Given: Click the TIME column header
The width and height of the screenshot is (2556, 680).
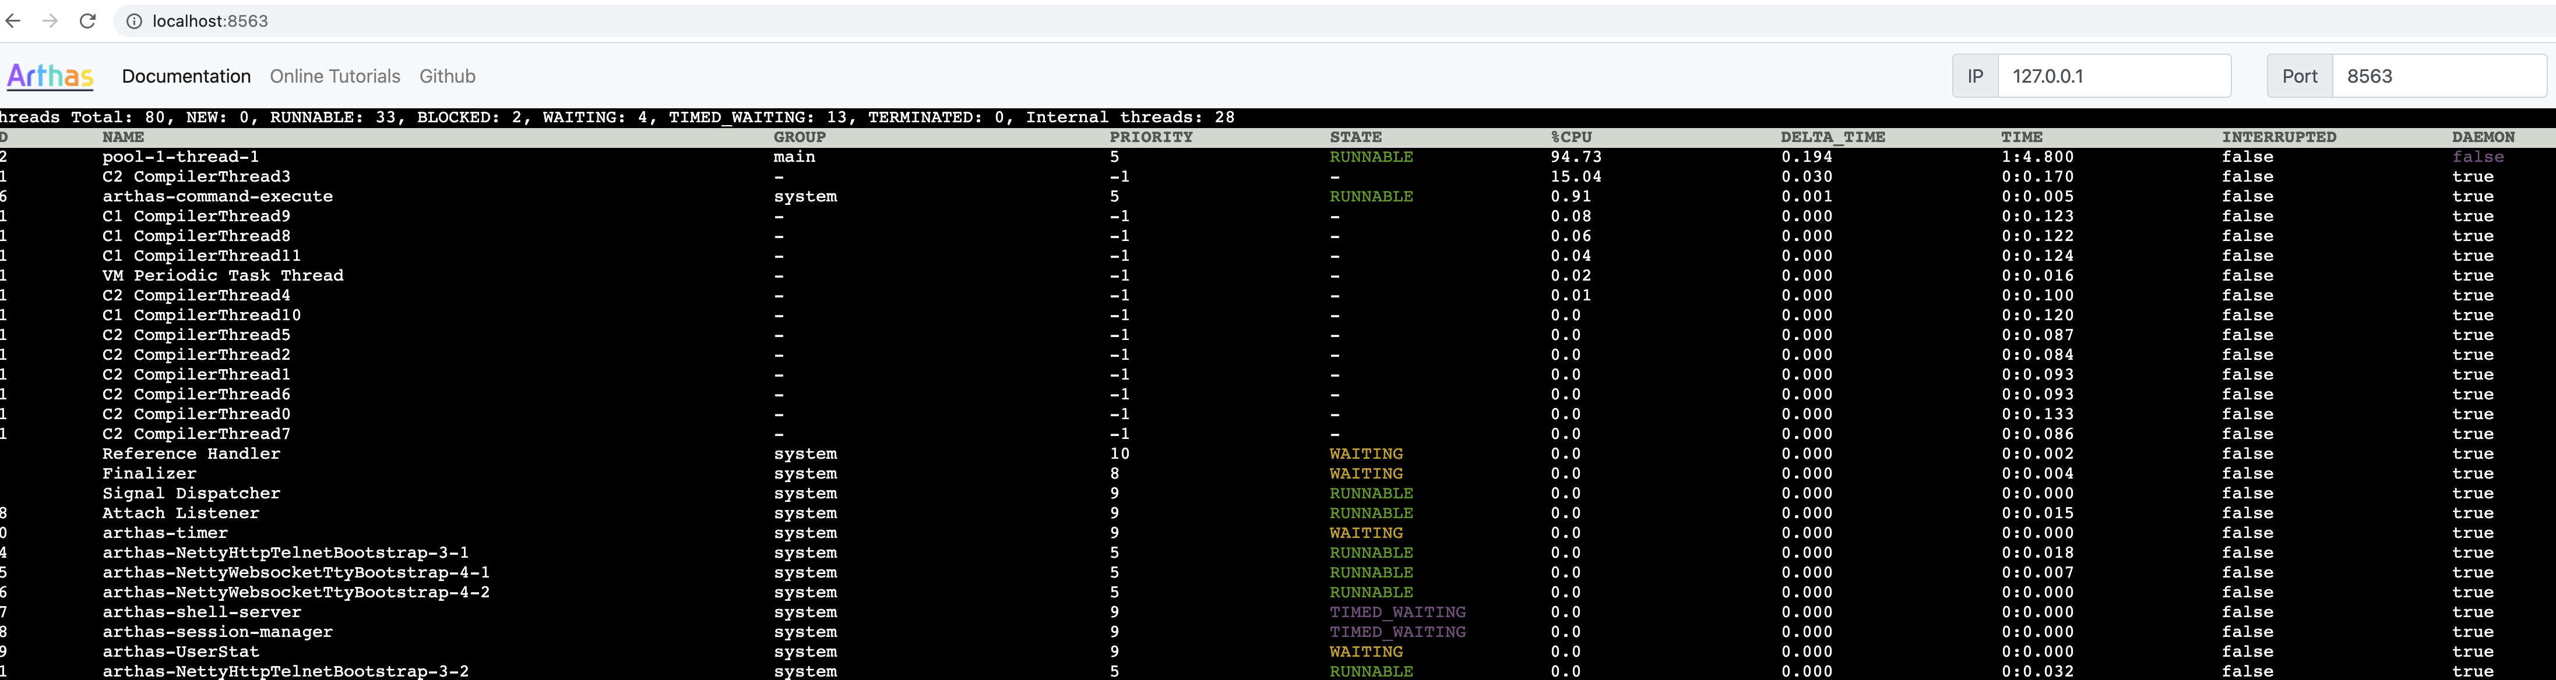Looking at the screenshot, I should tap(2022, 137).
